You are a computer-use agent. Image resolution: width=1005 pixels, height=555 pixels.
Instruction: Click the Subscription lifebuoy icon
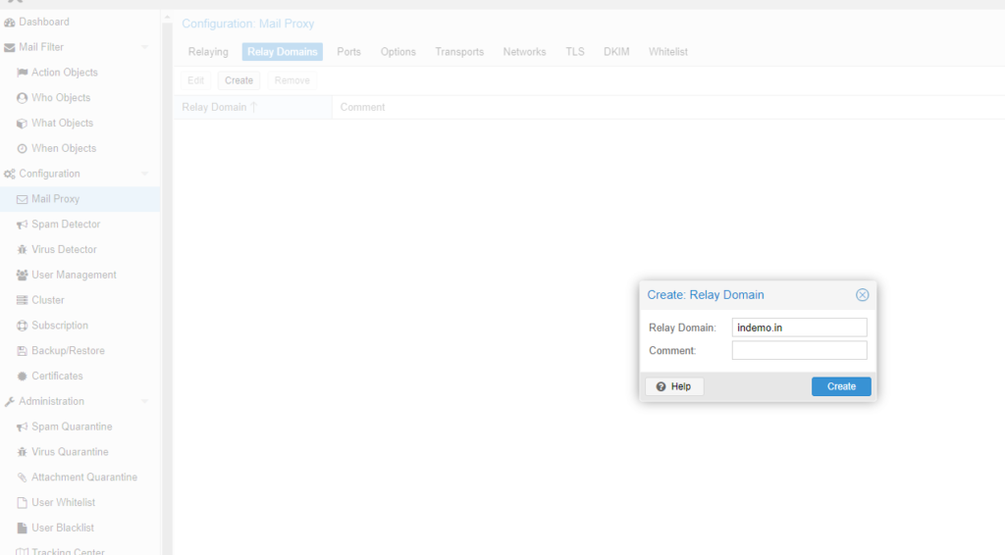[x=22, y=326]
